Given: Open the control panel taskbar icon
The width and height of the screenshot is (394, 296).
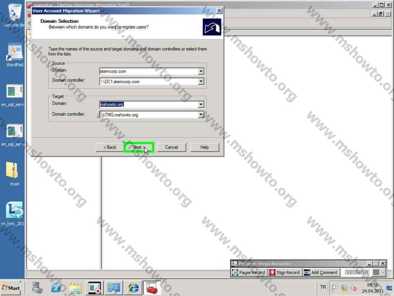Looking at the screenshot, I should coord(114,288).
